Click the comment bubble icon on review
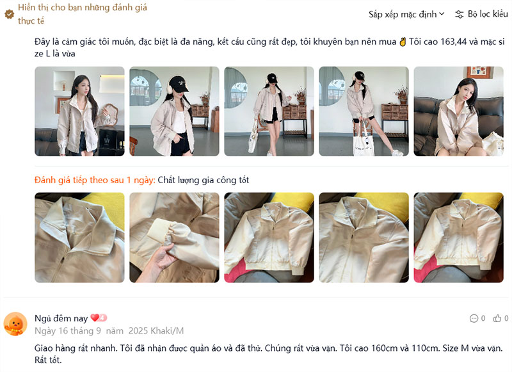Screen dimensions: 512x372 pyautogui.click(x=474, y=318)
